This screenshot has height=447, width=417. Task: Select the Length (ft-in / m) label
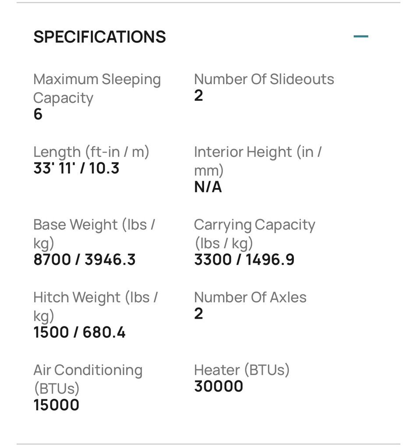tap(91, 152)
